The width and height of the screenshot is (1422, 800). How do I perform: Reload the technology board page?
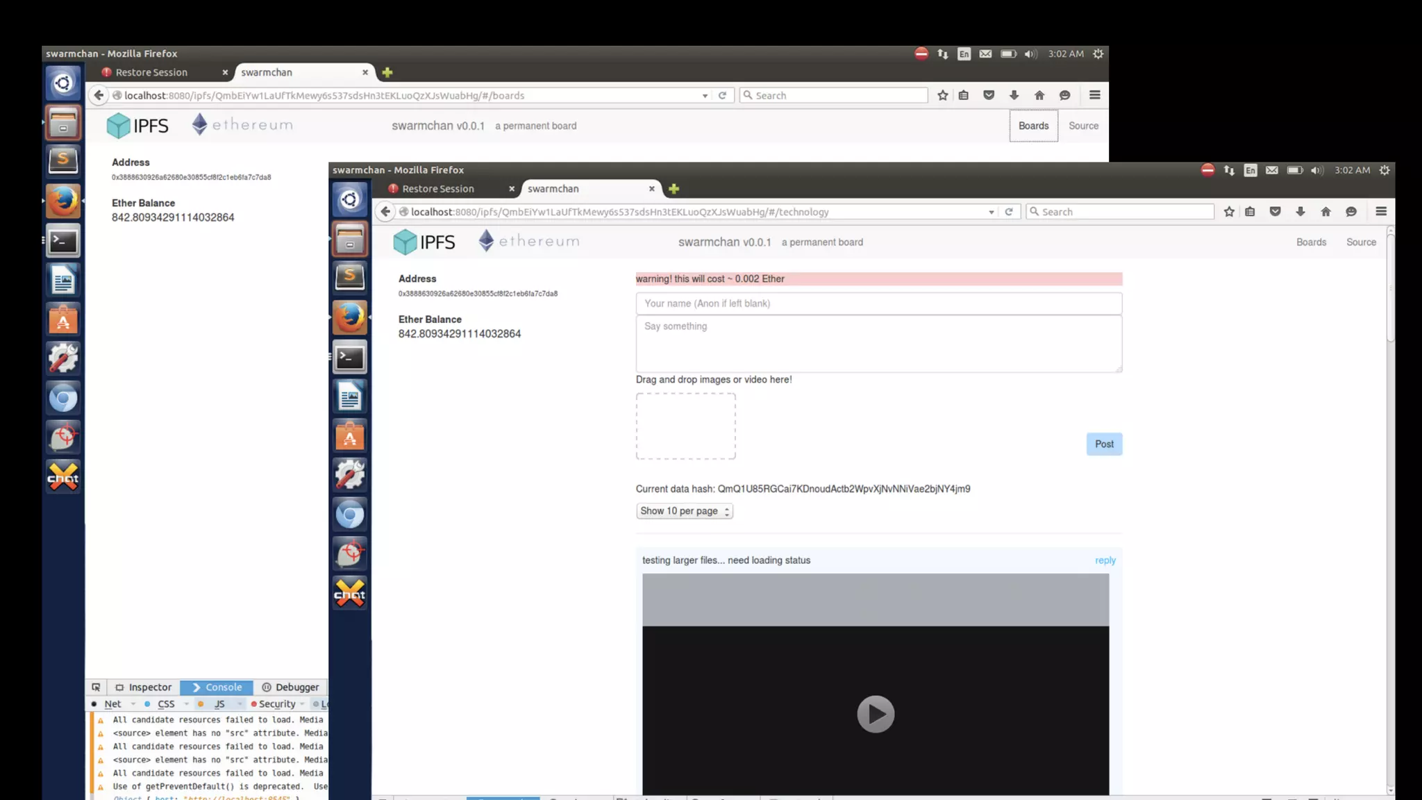click(1009, 212)
